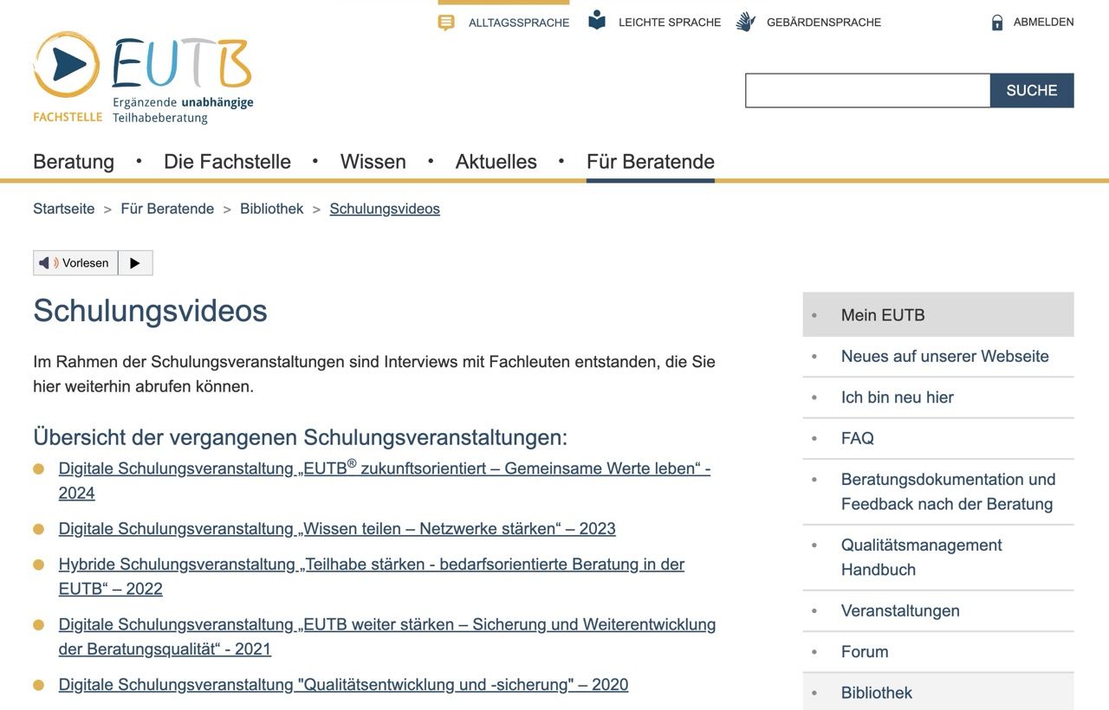Click the Vorlesen speaker icon
This screenshot has height=710, width=1109.
49,263
